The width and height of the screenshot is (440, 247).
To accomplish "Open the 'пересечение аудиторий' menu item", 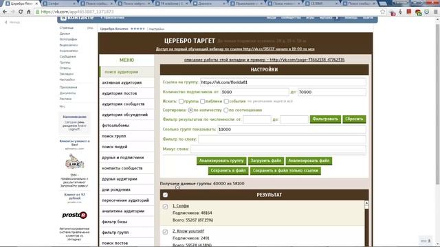I will 126,200.
